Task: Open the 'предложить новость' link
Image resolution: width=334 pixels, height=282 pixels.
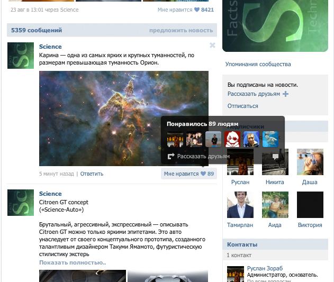Action: point(181,31)
